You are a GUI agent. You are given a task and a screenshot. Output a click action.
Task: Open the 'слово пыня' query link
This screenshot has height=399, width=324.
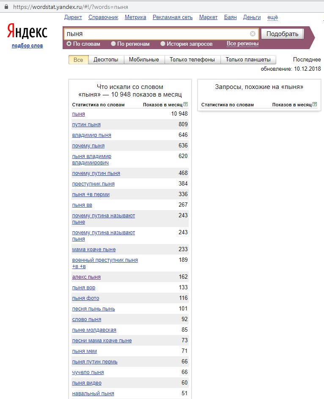(87, 320)
